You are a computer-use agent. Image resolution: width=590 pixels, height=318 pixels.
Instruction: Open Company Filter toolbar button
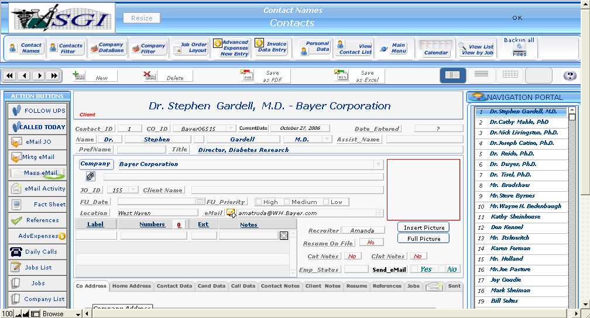(x=149, y=48)
